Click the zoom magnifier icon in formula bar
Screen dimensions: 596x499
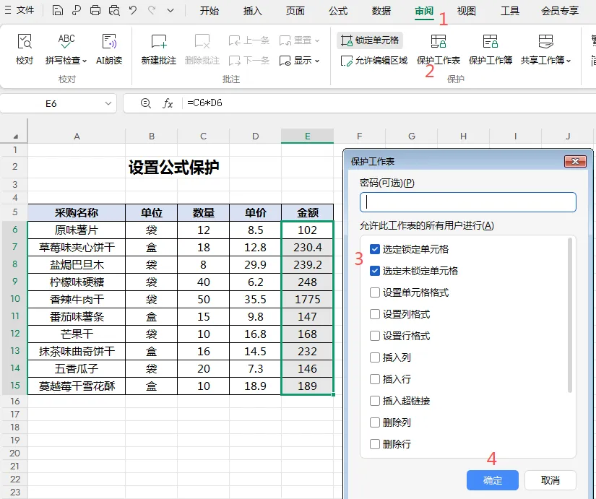(x=146, y=103)
